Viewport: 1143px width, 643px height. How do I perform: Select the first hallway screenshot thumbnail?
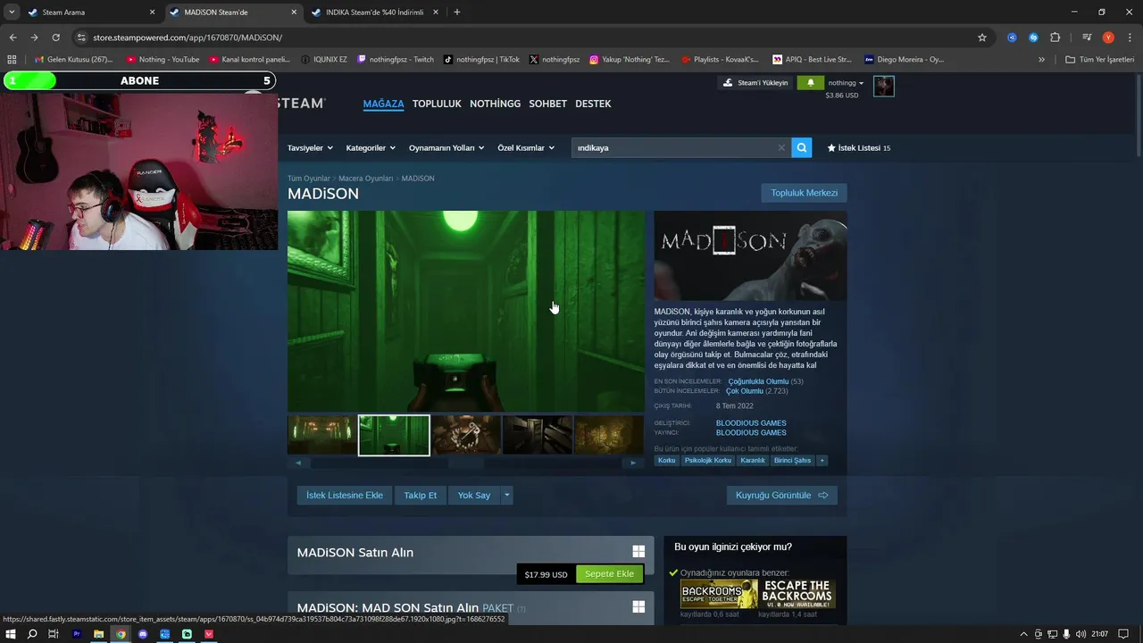tap(321, 435)
